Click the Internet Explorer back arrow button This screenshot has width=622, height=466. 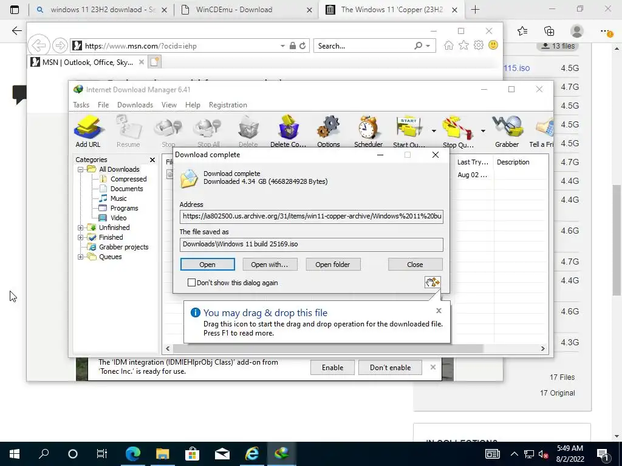pyautogui.click(x=38, y=46)
